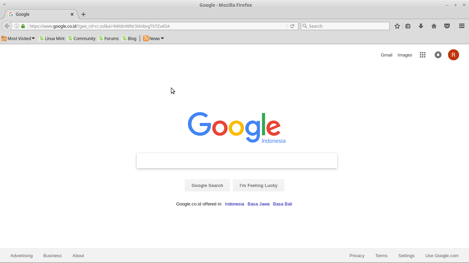Click the Google favicon on the tab

(11, 14)
